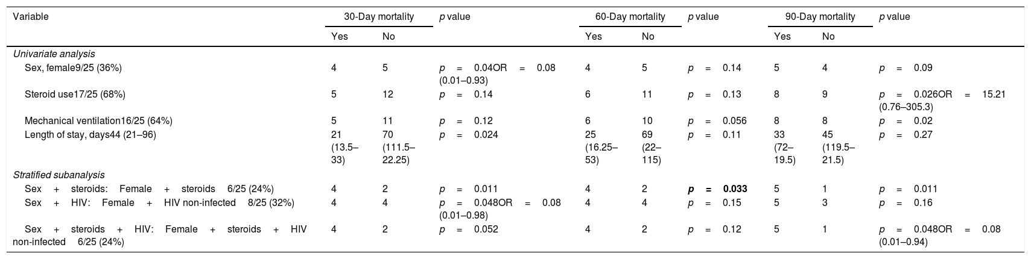The width and height of the screenshot is (1031, 259).
Task: Click the Sex, female 9/25 (36%) row label
Action: (73, 68)
